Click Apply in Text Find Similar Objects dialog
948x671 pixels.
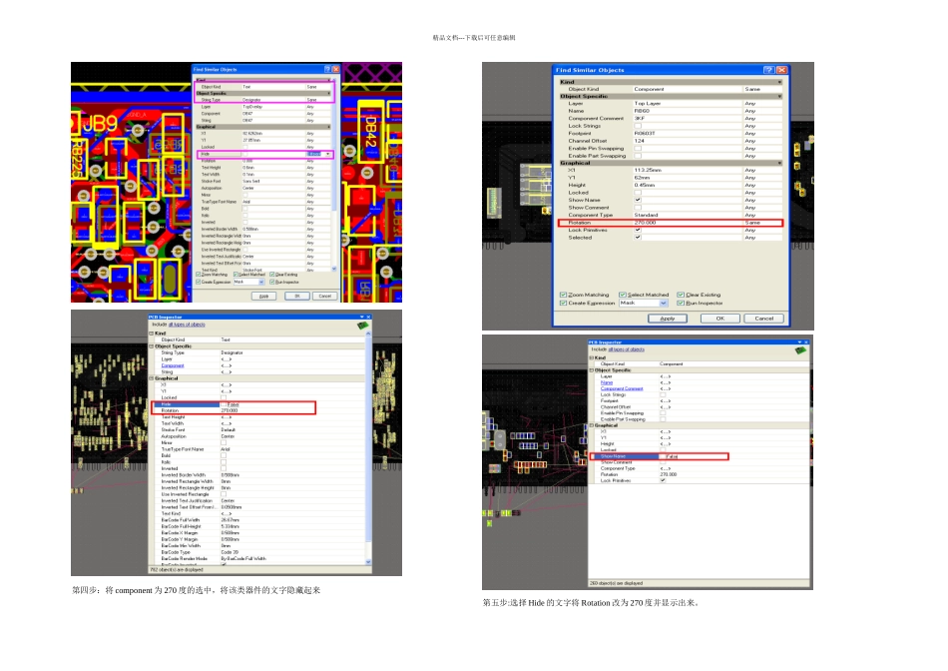pyautogui.click(x=263, y=296)
